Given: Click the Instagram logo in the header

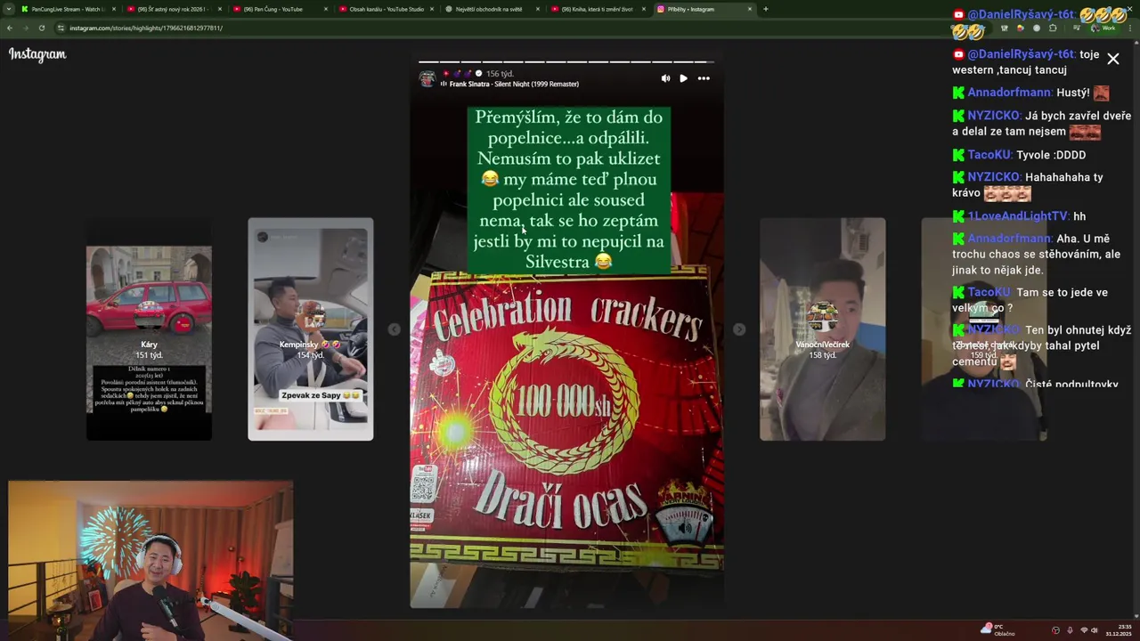Looking at the screenshot, I should pos(37,54).
